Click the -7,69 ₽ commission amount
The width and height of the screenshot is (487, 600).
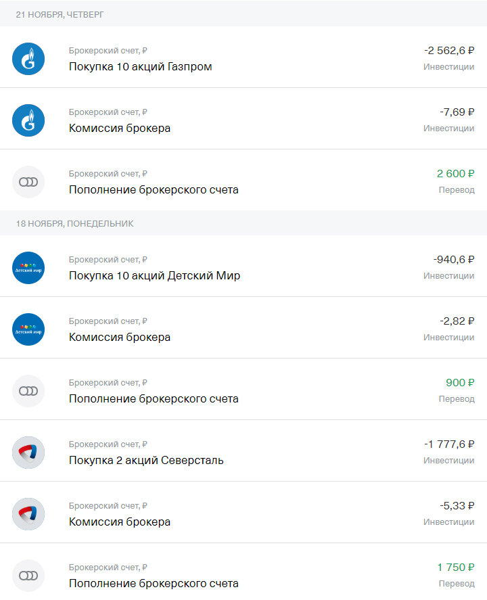(457, 112)
